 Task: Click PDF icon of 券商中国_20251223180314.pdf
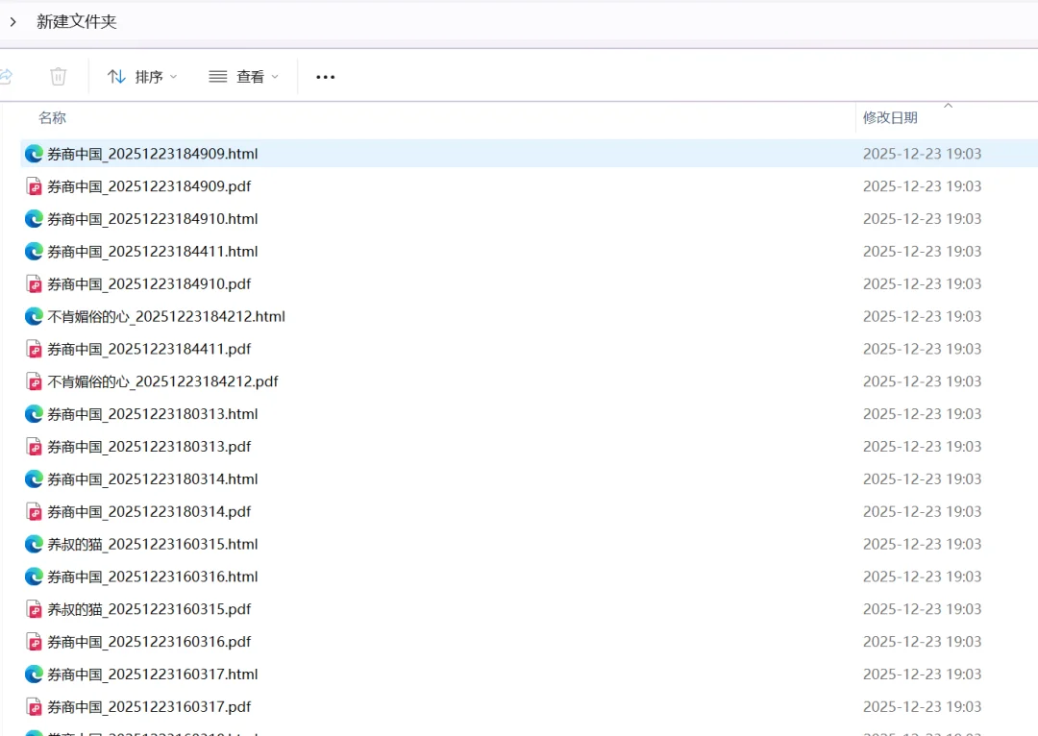pos(34,511)
